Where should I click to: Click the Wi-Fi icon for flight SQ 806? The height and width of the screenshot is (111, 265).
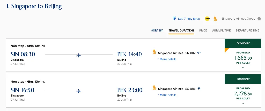(199, 89)
